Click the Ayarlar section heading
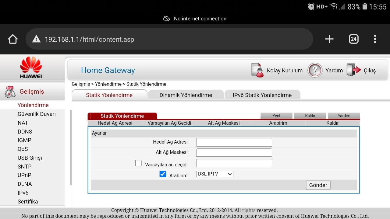The width and height of the screenshot is (390, 219). [99, 133]
